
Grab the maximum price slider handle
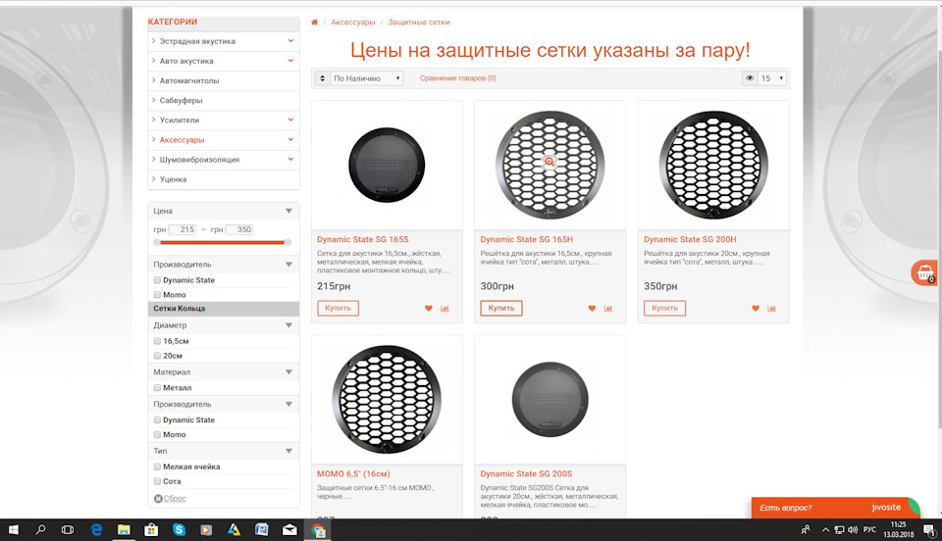288,243
